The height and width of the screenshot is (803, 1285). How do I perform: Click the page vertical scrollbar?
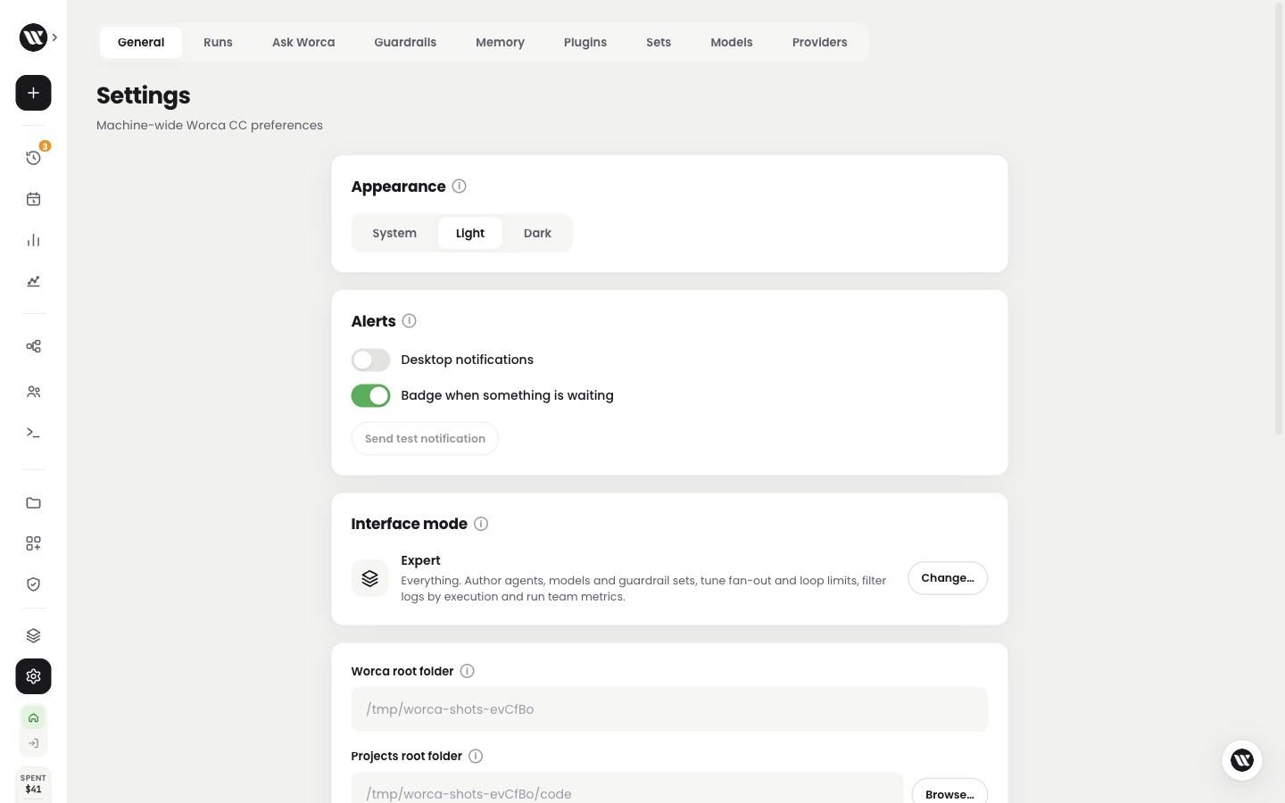click(1279, 219)
